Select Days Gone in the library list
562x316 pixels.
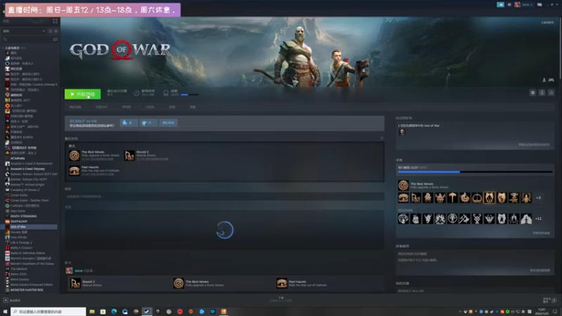tap(18, 211)
